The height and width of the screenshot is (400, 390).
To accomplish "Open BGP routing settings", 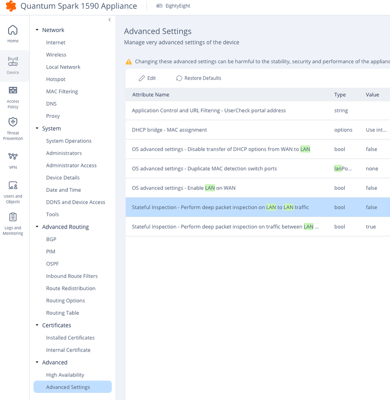I will (x=51, y=239).
